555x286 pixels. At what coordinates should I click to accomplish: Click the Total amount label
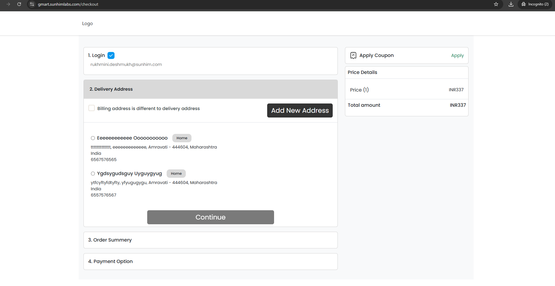pos(364,105)
